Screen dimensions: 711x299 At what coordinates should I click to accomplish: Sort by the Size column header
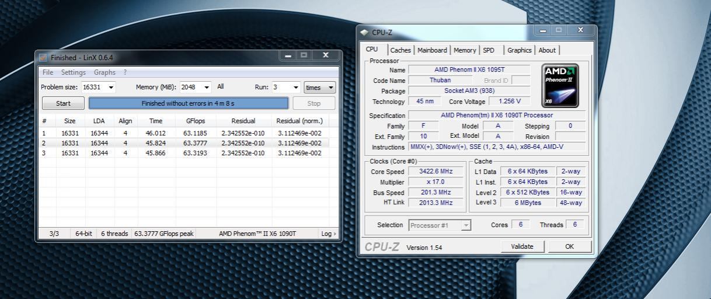[70, 121]
